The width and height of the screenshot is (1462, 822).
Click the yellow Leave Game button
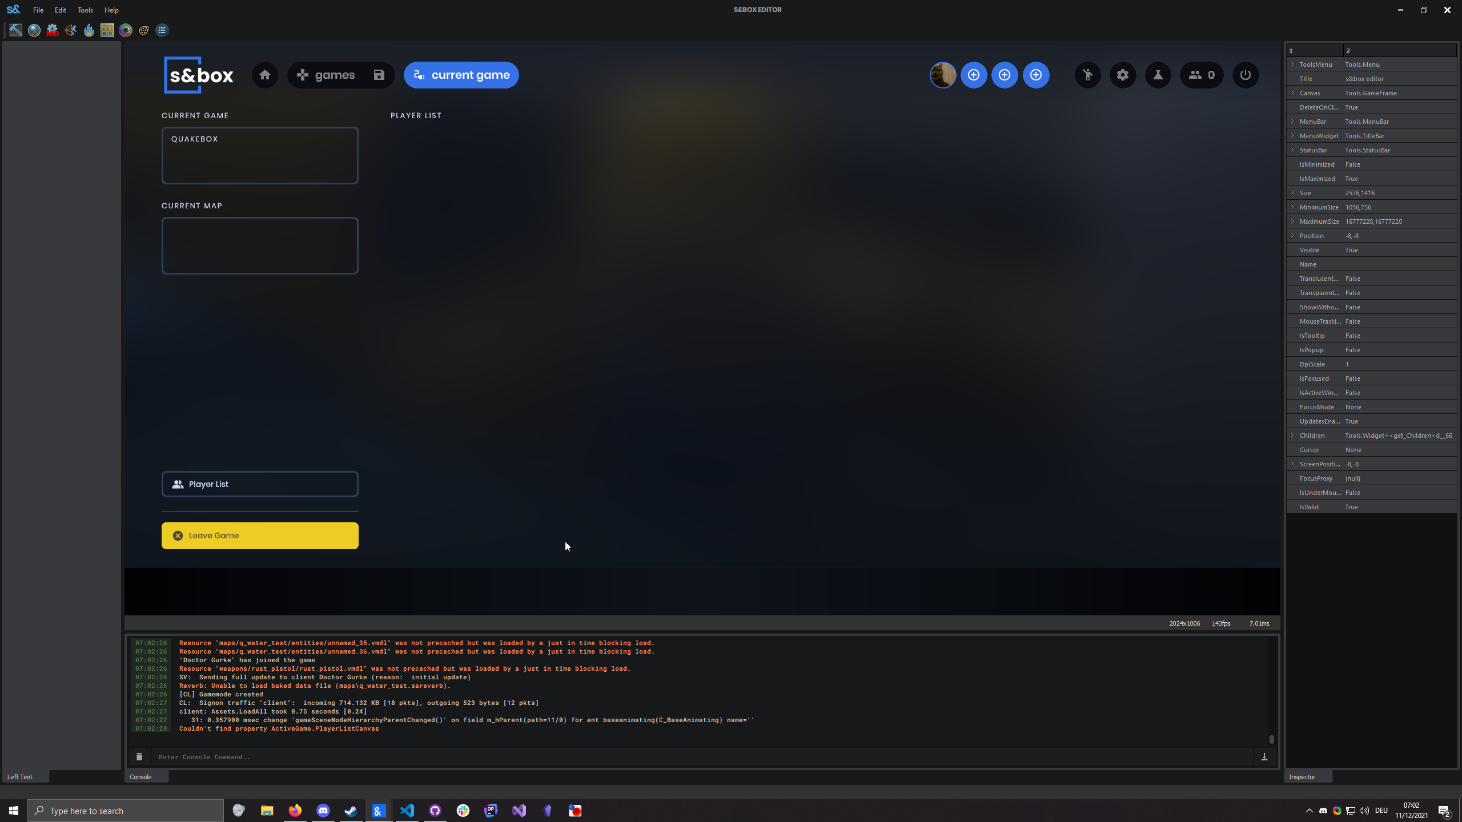260,535
